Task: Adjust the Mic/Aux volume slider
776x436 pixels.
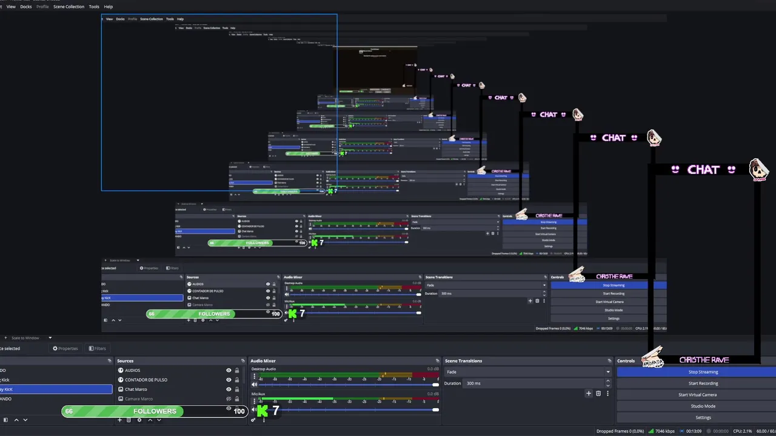Action: click(350, 409)
